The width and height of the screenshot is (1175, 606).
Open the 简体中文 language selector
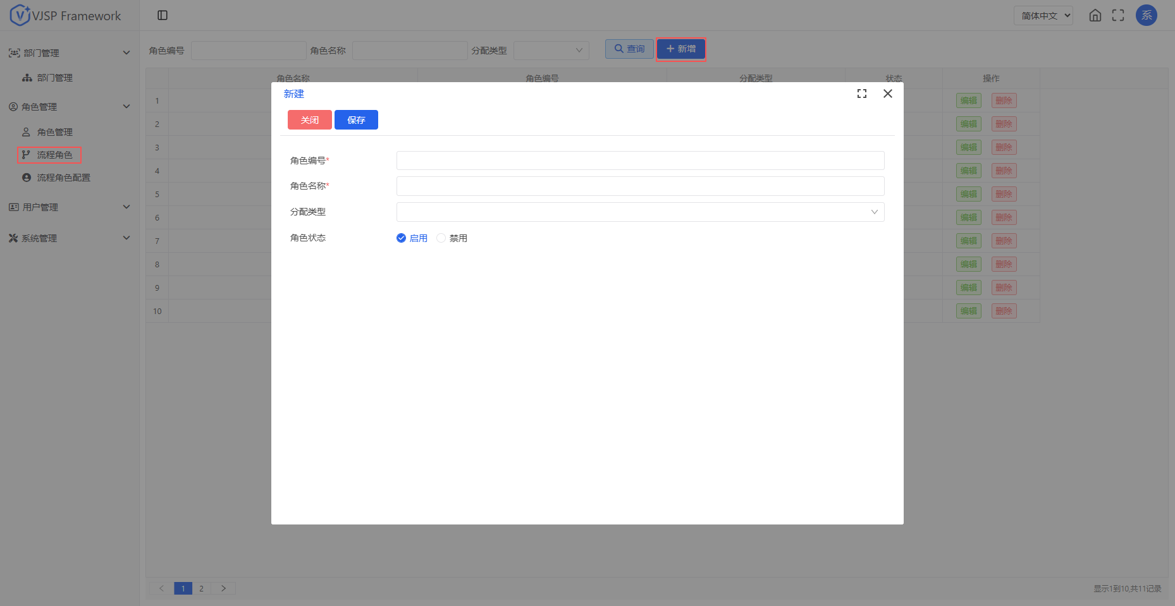click(x=1043, y=16)
